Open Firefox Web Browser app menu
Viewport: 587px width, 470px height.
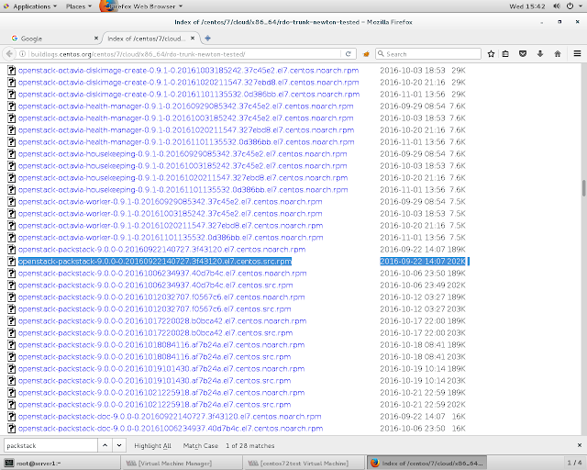[x=141, y=6]
